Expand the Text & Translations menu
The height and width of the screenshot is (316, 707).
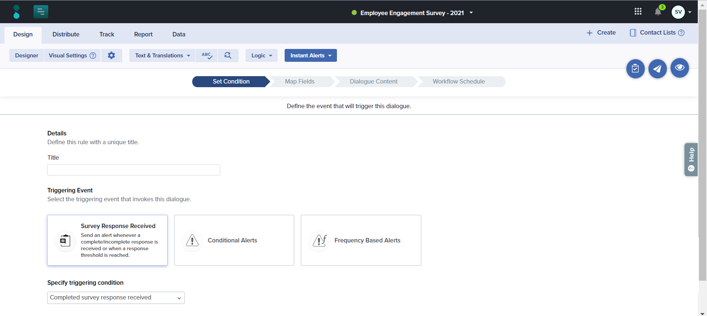(x=162, y=56)
